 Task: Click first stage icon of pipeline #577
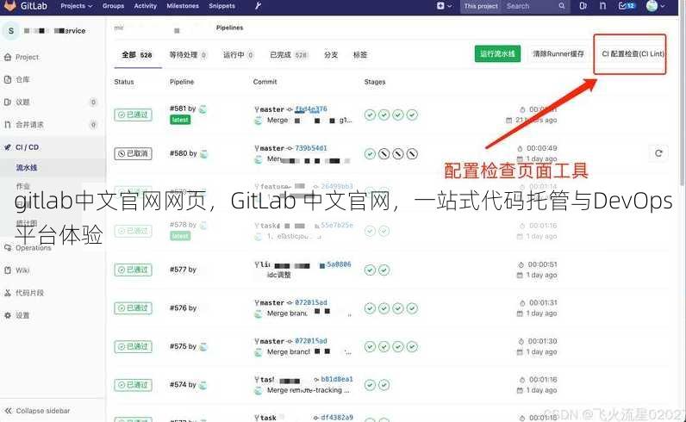click(x=370, y=270)
